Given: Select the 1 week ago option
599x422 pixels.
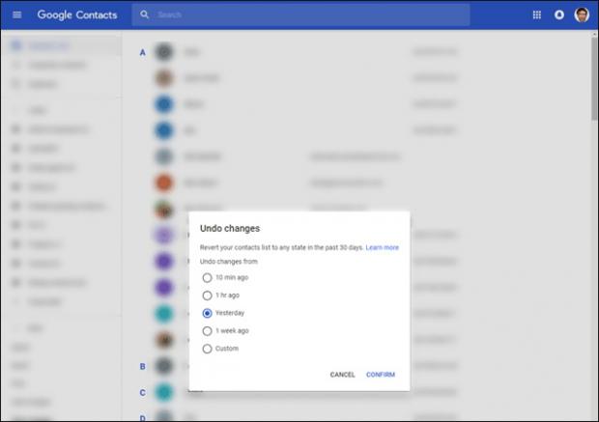Looking at the screenshot, I should click(207, 331).
